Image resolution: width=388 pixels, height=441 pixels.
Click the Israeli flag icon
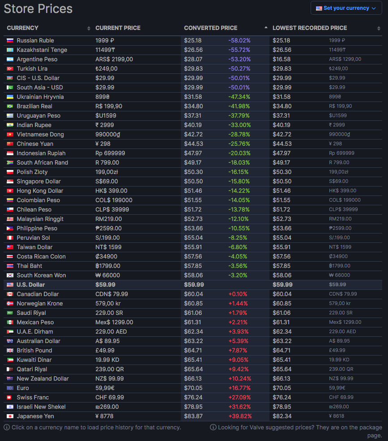click(10, 407)
